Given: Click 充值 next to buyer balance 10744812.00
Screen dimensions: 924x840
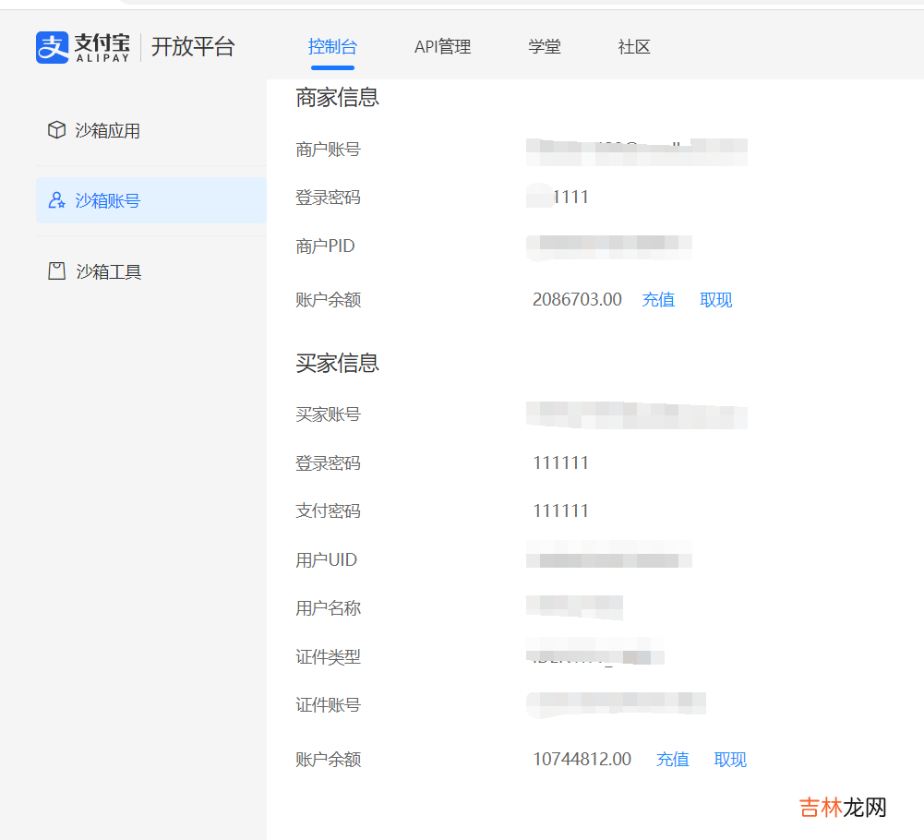Looking at the screenshot, I should coord(672,760).
